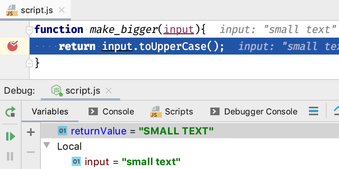Remove the breakpoint on the return line
This screenshot has width=339, height=169.
point(12,46)
